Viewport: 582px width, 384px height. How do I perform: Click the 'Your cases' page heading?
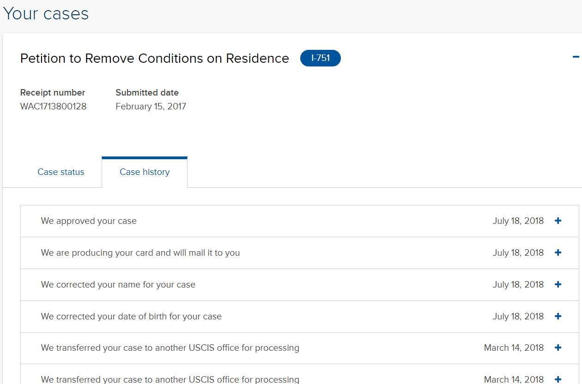click(x=46, y=13)
